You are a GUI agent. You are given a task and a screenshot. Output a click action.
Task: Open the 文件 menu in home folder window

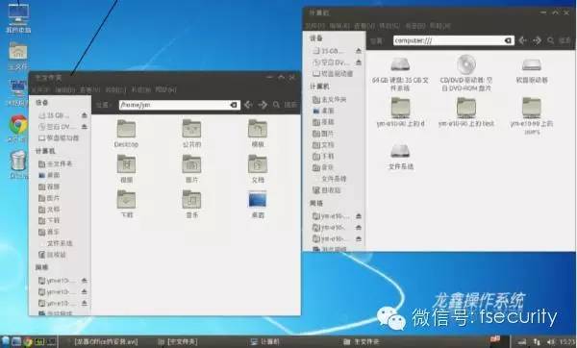[x=39, y=89]
